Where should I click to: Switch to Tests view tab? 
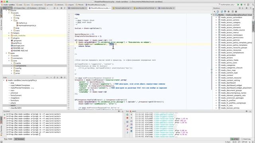42,8
